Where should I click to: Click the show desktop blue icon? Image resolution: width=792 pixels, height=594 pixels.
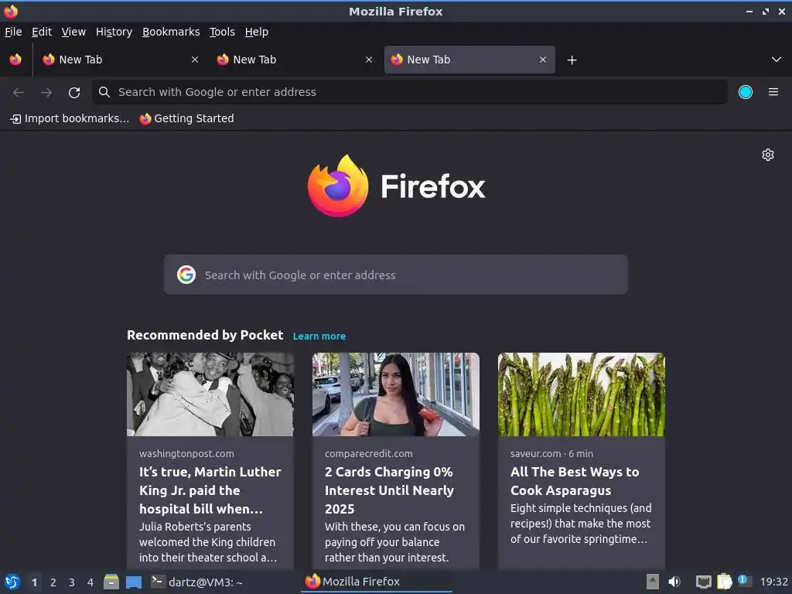[134, 582]
